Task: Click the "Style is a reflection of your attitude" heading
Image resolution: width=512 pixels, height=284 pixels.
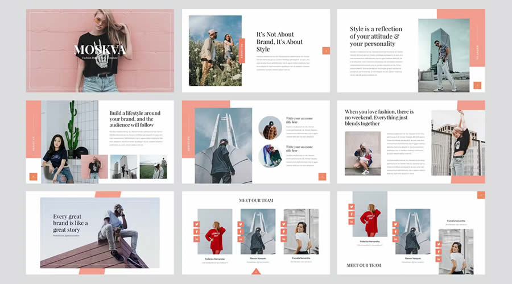Action: (x=376, y=36)
